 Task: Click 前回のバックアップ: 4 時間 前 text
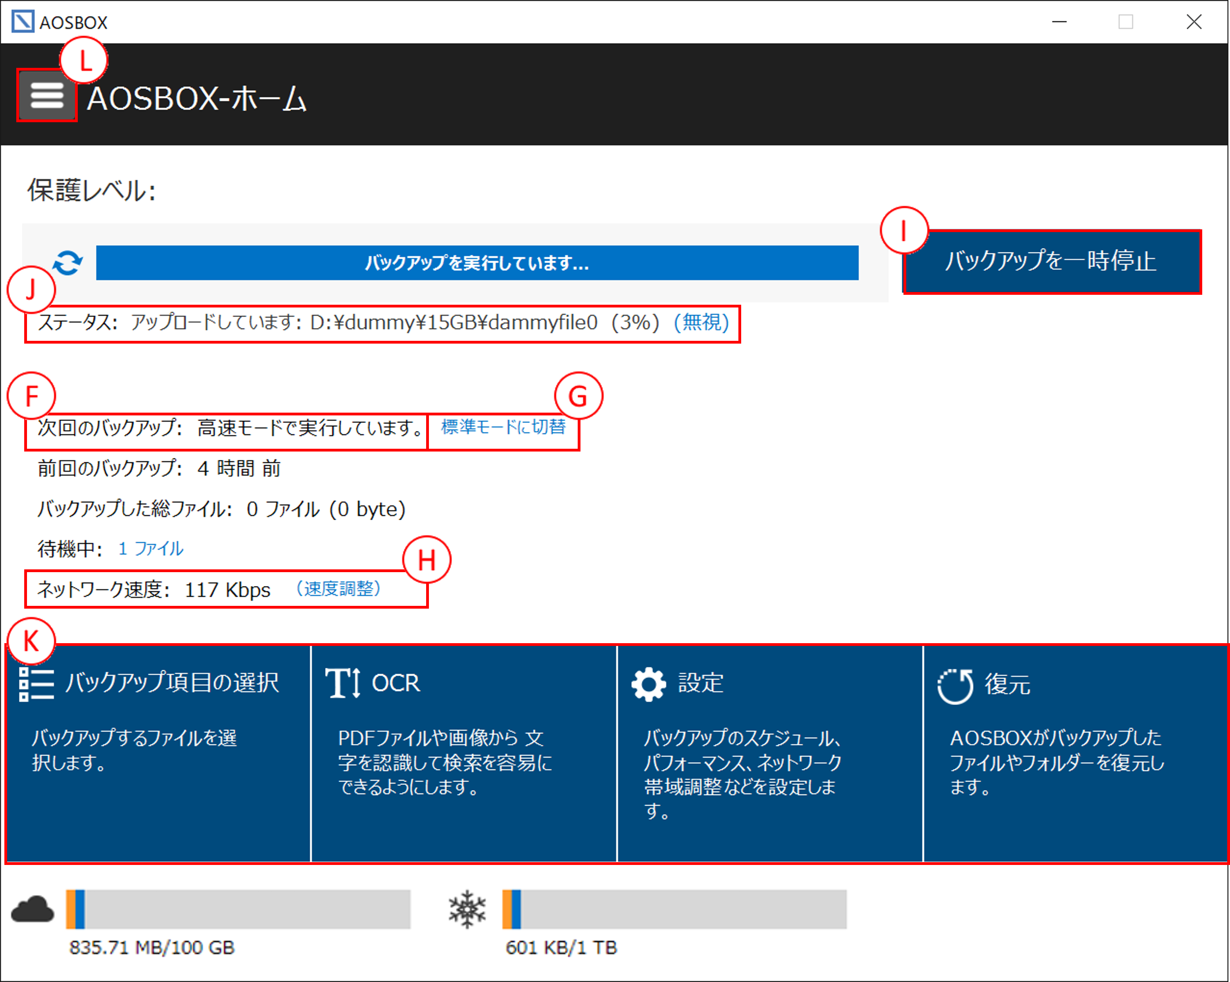click(x=159, y=469)
